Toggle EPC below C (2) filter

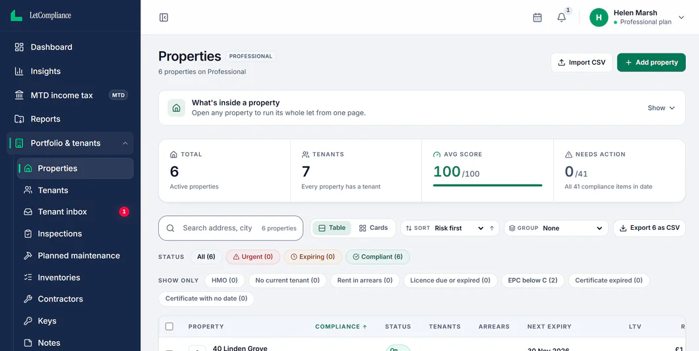533,280
